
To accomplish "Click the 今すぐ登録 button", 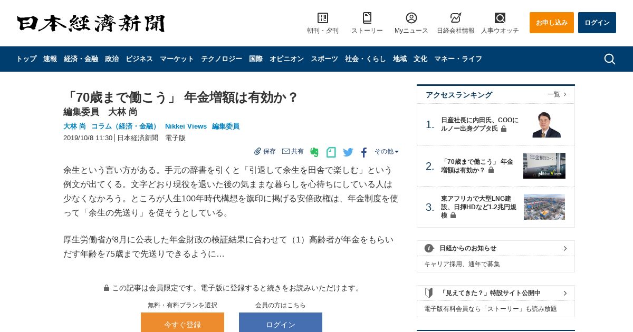I will pyautogui.click(x=183, y=322).
